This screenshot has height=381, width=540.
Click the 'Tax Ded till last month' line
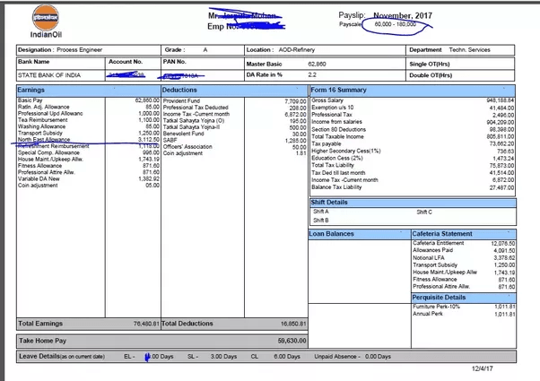click(x=413, y=173)
